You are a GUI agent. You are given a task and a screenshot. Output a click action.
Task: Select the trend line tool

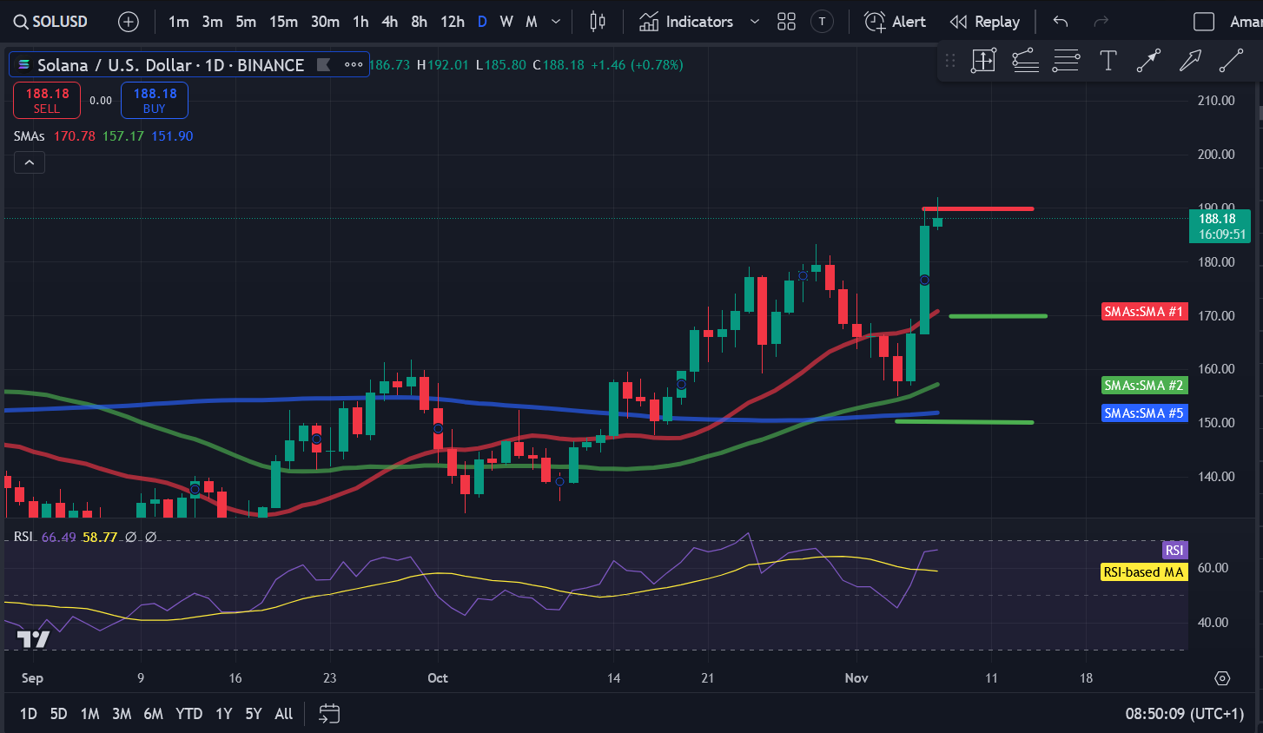1231,61
